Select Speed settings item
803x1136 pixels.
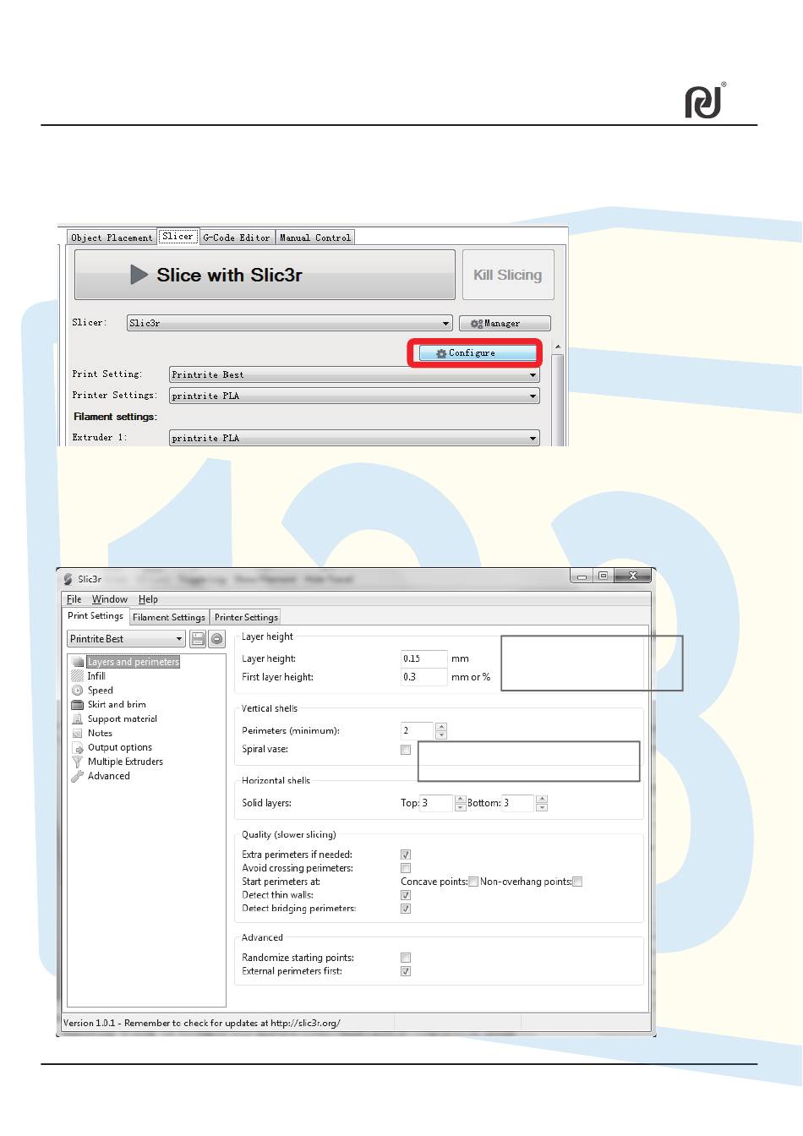(100, 691)
